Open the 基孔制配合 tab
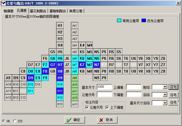The height and width of the screenshot is (126, 182). [38, 11]
